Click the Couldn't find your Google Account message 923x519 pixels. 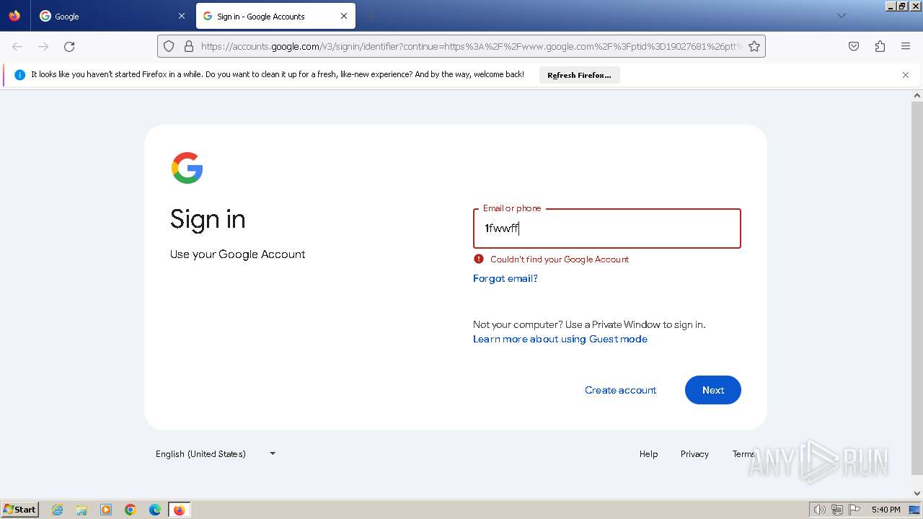pos(560,259)
